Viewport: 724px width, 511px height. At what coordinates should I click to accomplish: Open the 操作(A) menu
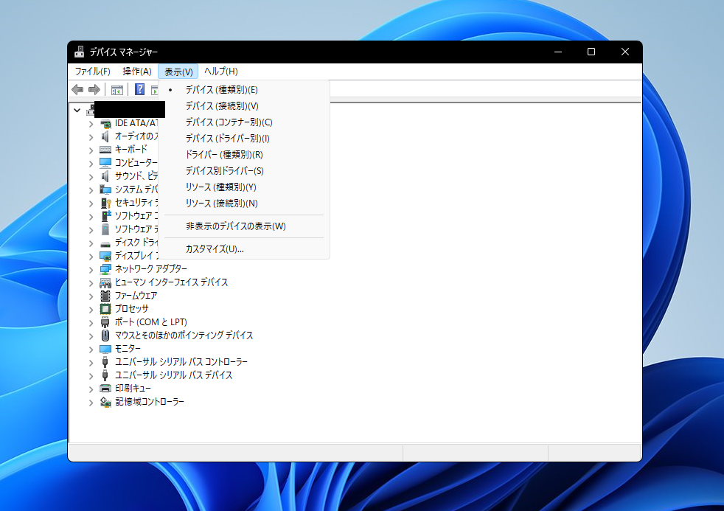tap(136, 72)
